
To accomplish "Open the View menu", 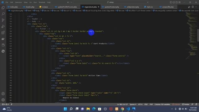I will pyautogui.click(x=25, y=2).
